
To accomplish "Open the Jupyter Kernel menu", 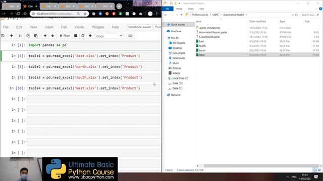I will (79, 27).
